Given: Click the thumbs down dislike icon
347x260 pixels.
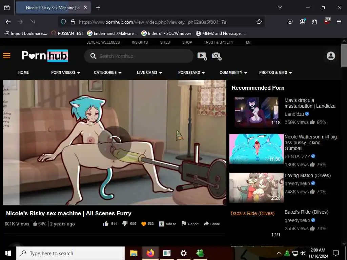Looking at the screenshot, I should point(125,224).
